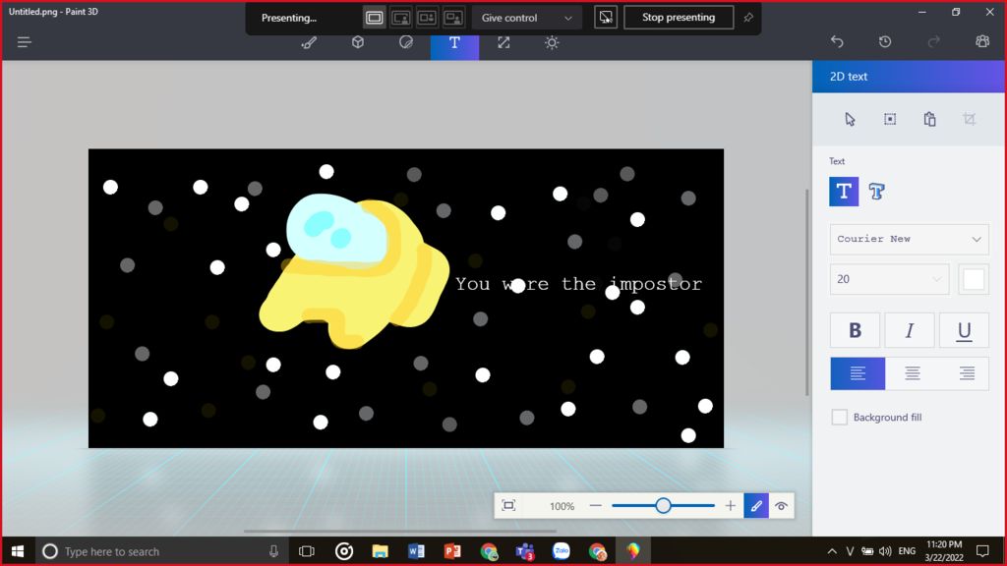Screen dimensions: 1007x566
Task: Click the 100% zoom value
Action: click(x=562, y=506)
